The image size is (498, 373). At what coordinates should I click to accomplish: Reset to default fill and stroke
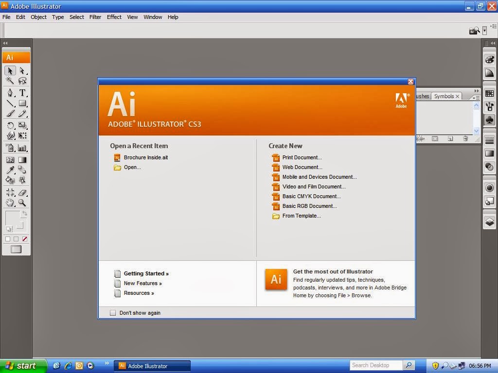[9, 229]
